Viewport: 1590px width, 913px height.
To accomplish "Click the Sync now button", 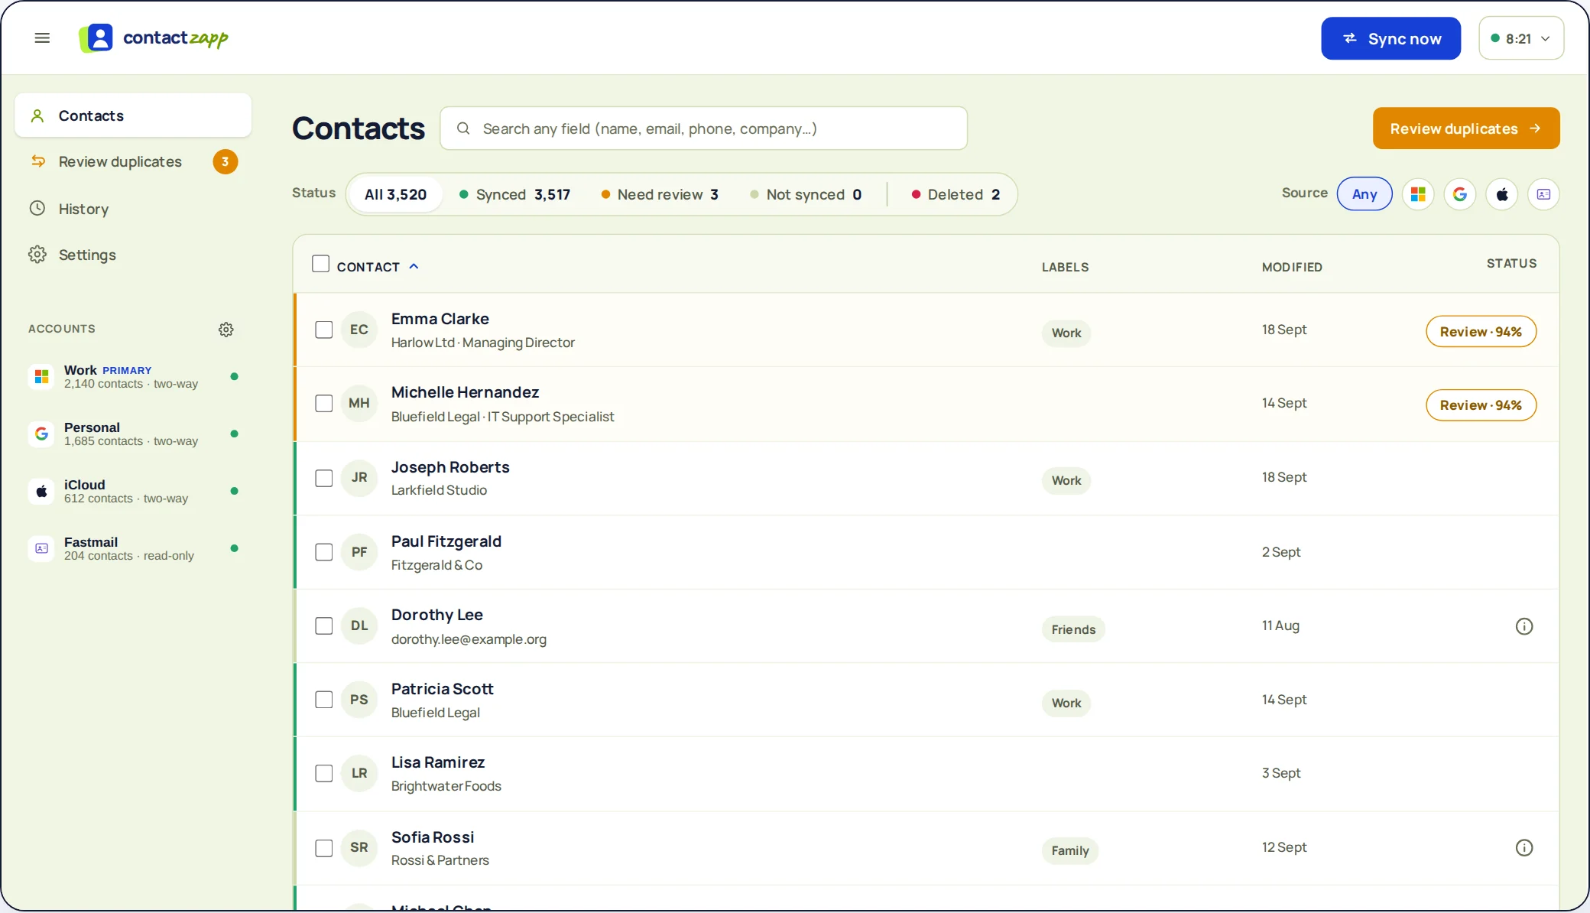I will point(1390,38).
